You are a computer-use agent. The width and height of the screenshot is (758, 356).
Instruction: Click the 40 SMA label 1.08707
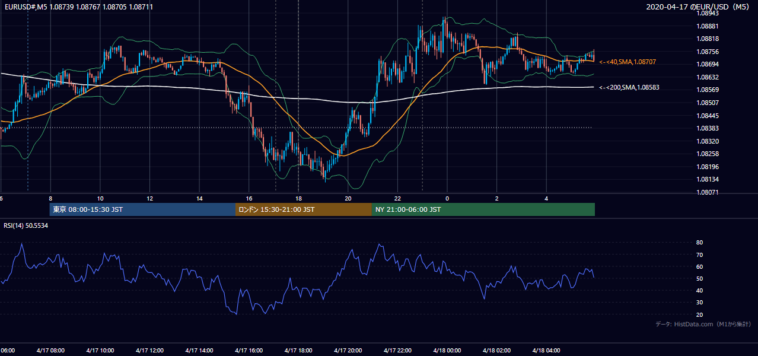coord(628,62)
